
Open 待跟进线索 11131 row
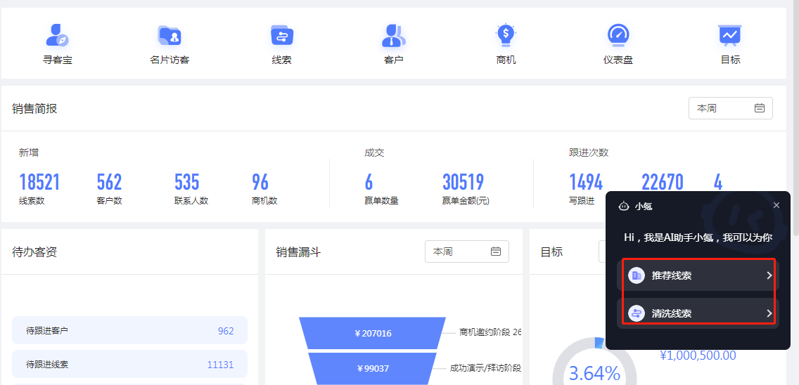click(x=129, y=364)
